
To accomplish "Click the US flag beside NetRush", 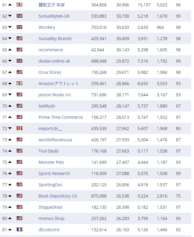I will pyautogui.click(x=19, y=106).
